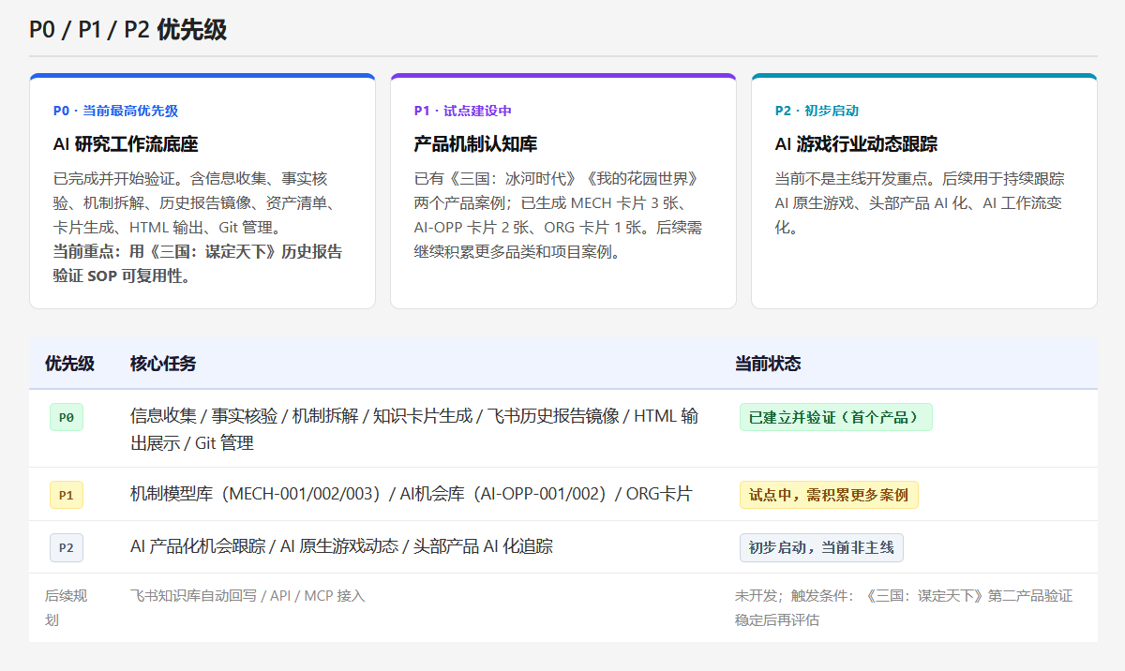Click the 'P2 · 初步启动' card label
Screen dimensions: 1125x671
tap(817, 111)
